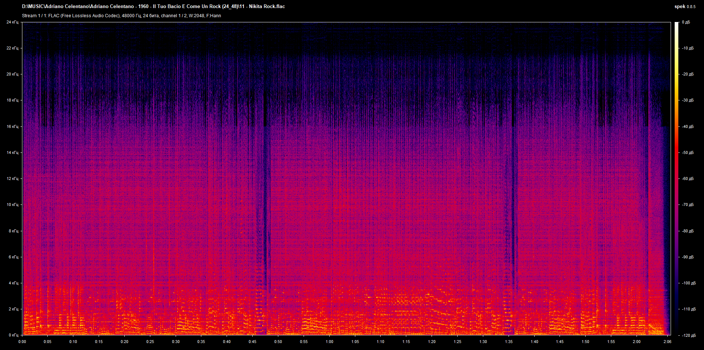Viewport: 704px width, 350px height.
Task: Click the 0:45 time axis label
Action: click(253, 342)
